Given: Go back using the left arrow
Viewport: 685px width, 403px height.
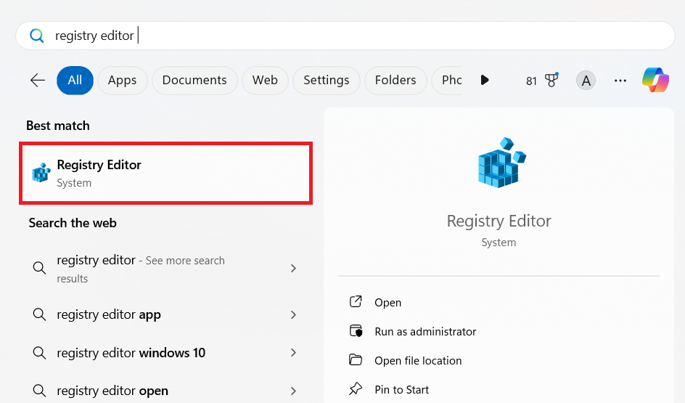Looking at the screenshot, I should (x=38, y=81).
